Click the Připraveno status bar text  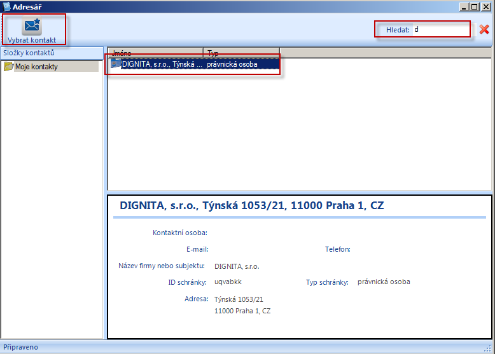tap(20, 347)
